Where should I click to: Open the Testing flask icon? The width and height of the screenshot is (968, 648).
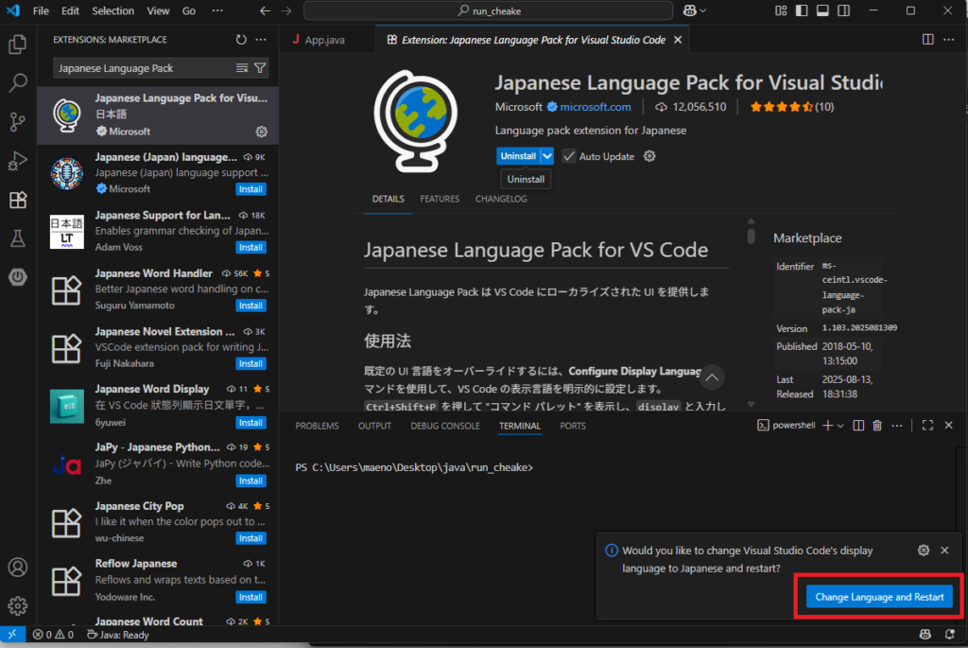click(x=18, y=238)
